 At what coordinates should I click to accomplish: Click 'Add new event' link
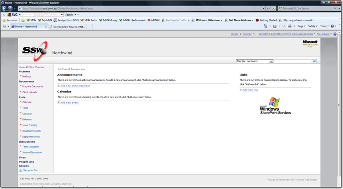(69, 103)
